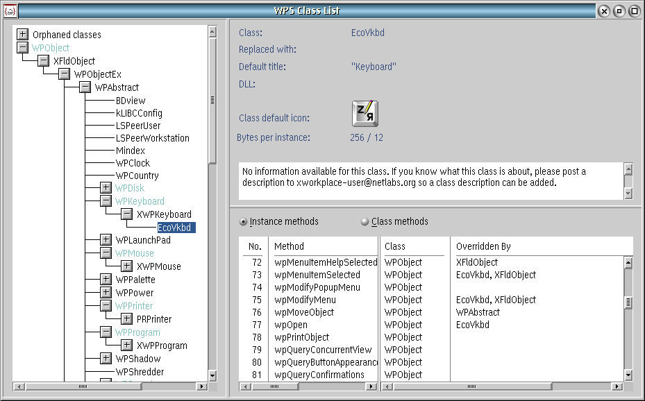The image size is (645, 401).
Task: Select wpMoveObject method row
Action: tap(304, 312)
